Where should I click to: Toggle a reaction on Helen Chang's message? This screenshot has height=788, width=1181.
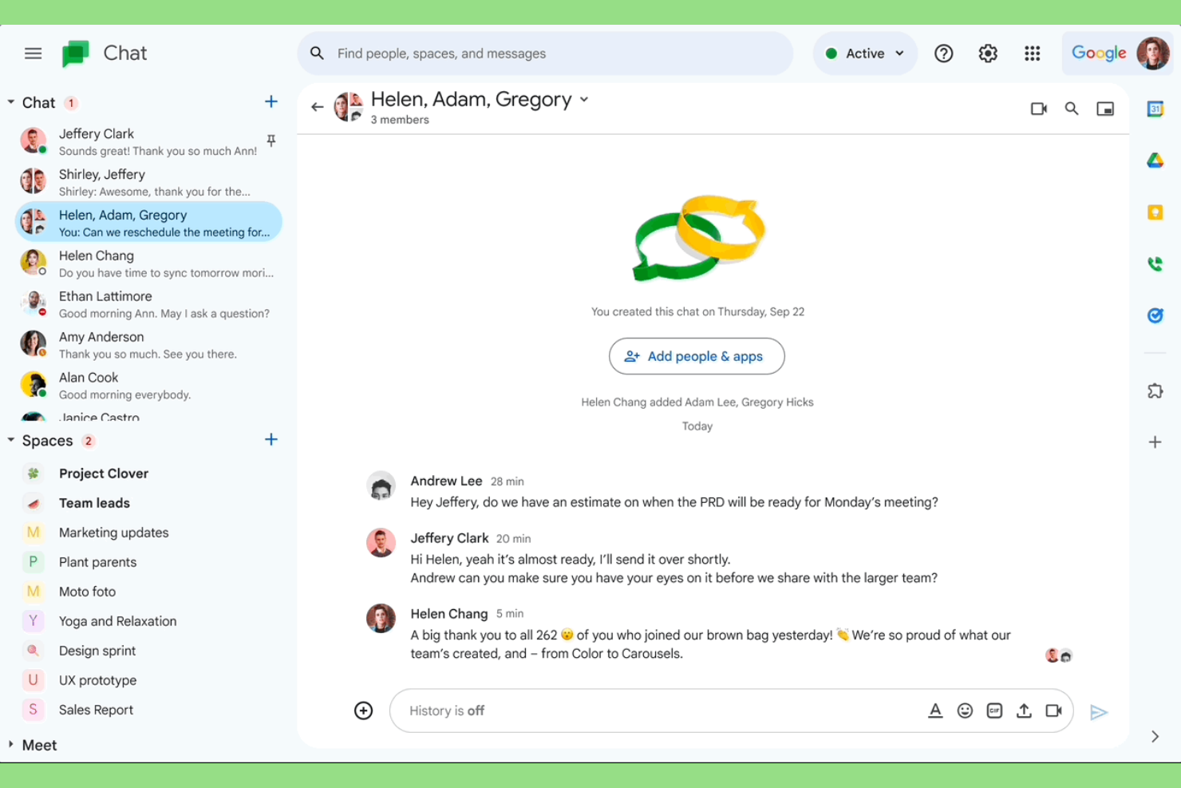pos(1057,655)
